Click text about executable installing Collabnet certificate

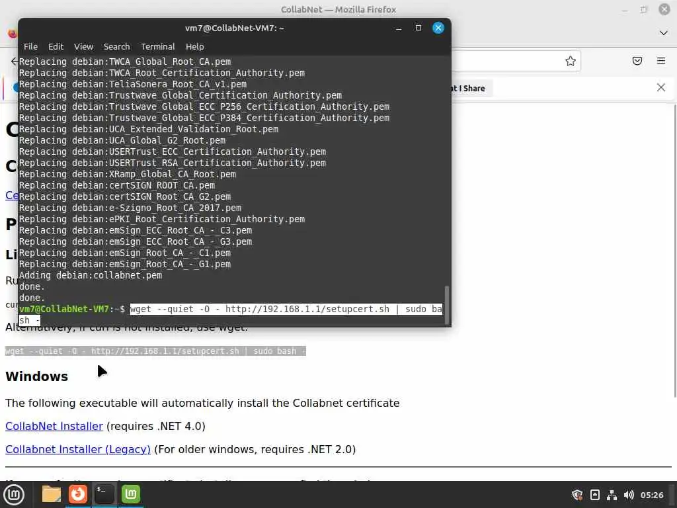202,403
